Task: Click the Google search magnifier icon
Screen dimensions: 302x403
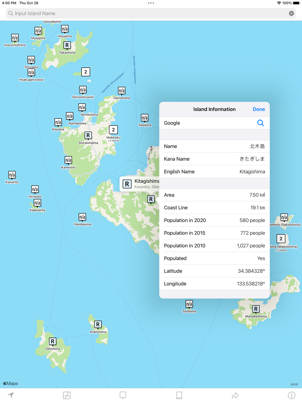Action: coord(261,123)
